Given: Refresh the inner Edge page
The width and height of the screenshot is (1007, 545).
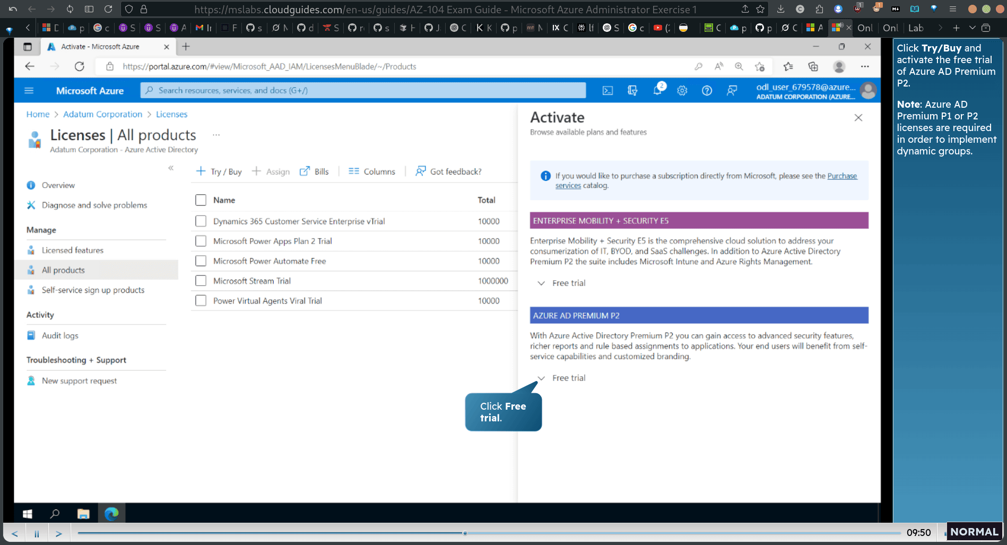Looking at the screenshot, I should point(80,66).
